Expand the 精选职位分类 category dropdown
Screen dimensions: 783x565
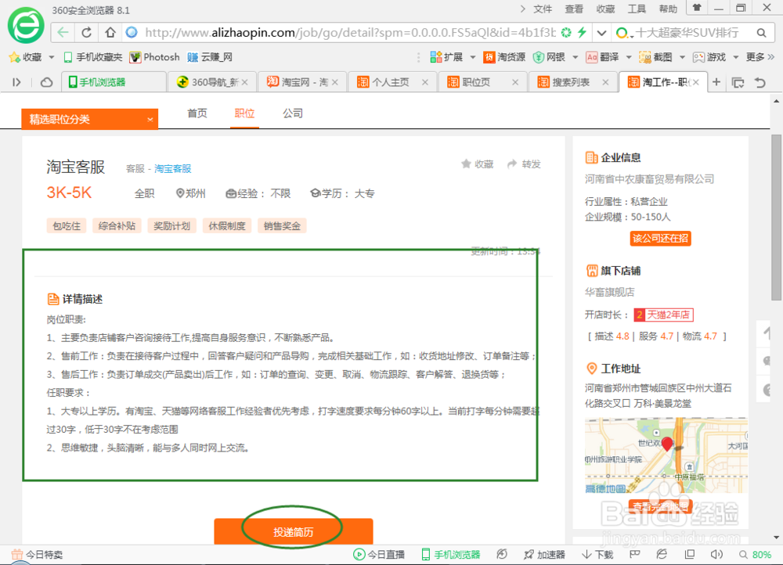click(x=90, y=119)
